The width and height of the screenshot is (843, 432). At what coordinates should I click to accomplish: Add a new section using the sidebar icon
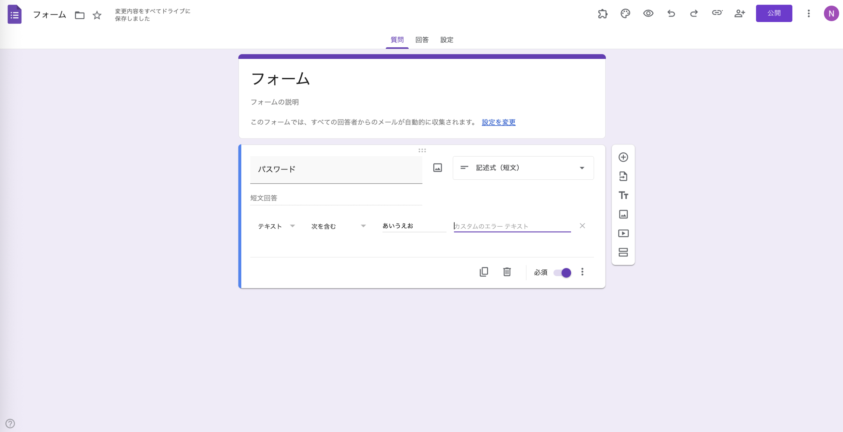pos(623,252)
